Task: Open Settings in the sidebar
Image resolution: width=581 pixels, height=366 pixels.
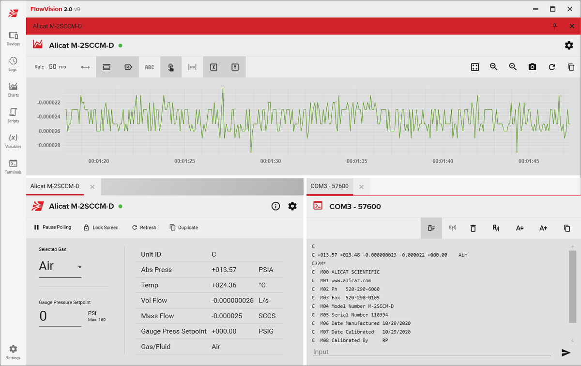Action: tap(13, 352)
